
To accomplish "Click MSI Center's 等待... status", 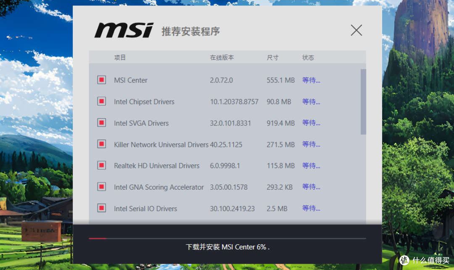I will (x=311, y=80).
